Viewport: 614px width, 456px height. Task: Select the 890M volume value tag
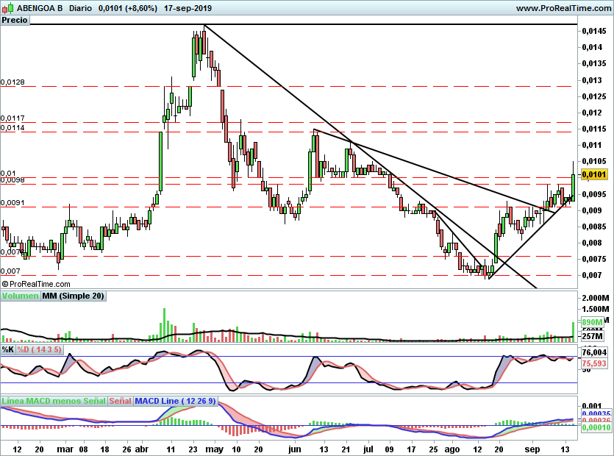click(x=592, y=322)
